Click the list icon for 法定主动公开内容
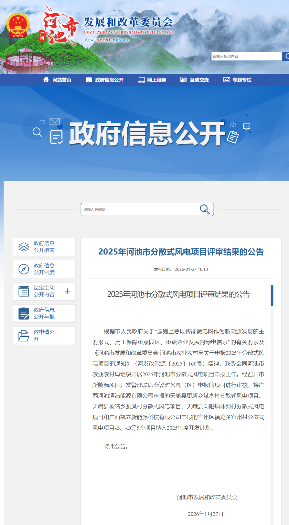The height and width of the screenshot is (525, 289). tap(24, 291)
